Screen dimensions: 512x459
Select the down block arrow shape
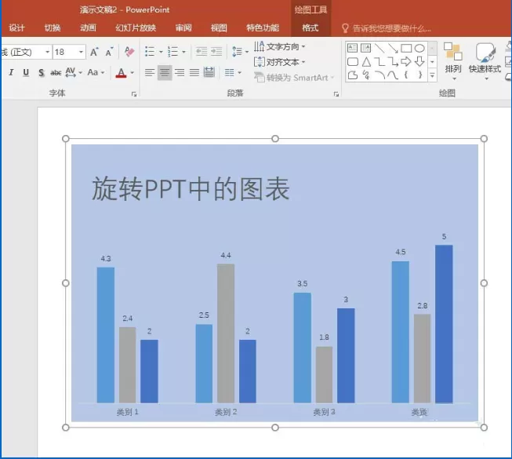tap(419, 61)
